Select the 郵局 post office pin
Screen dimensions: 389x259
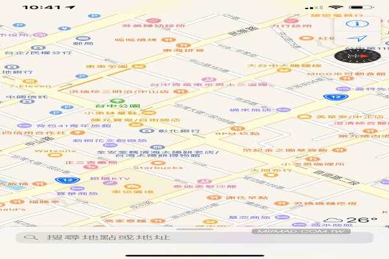pos(83,38)
